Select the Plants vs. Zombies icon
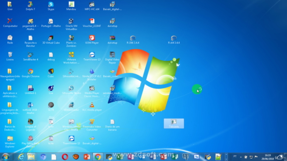Image resolution: width=287 pixels, height=161 pixels. pos(71,41)
